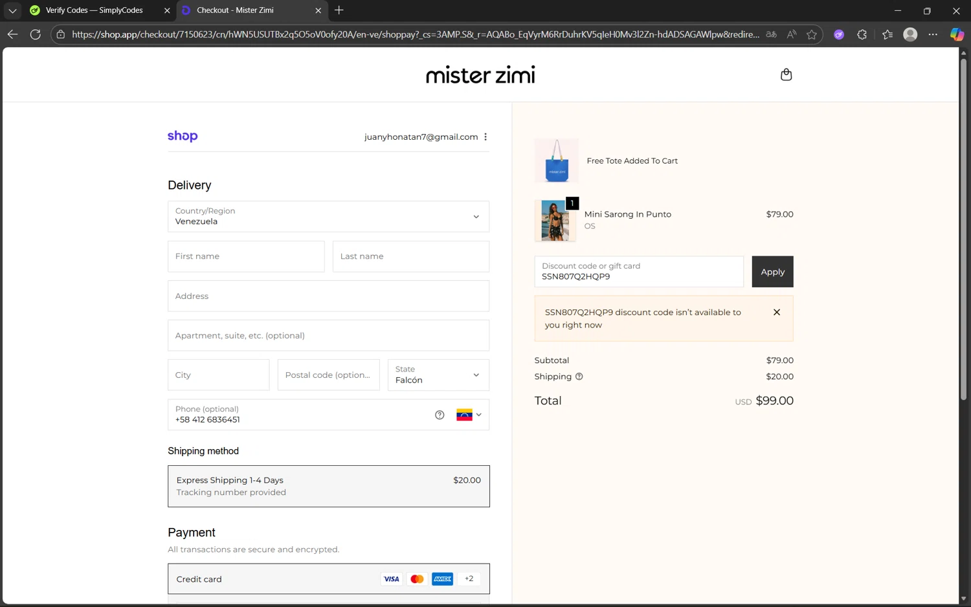The width and height of the screenshot is (971, 607).
Task: Click the mister zimi store logo
Action: (480, 74)
